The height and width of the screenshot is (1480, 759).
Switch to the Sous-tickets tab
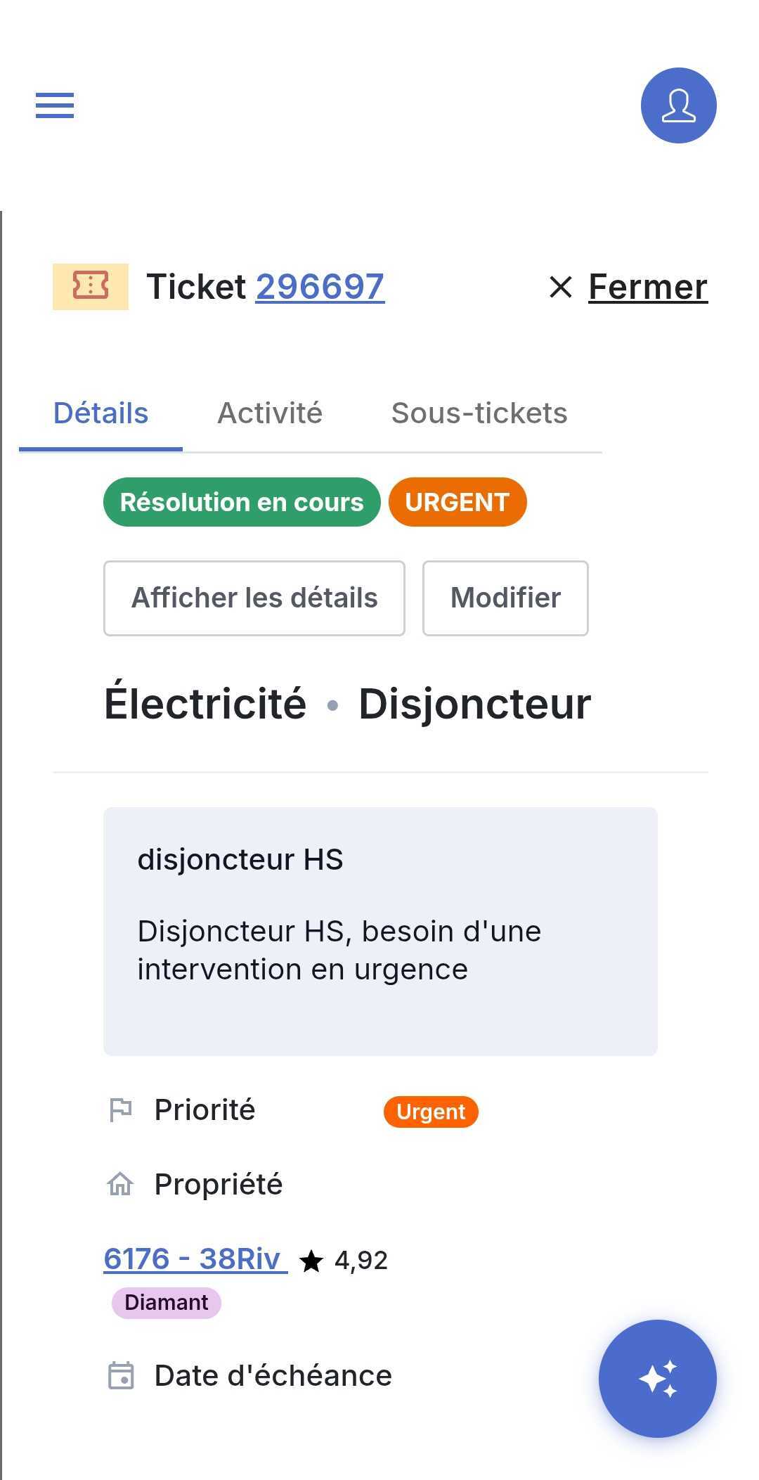click(479, 413)
